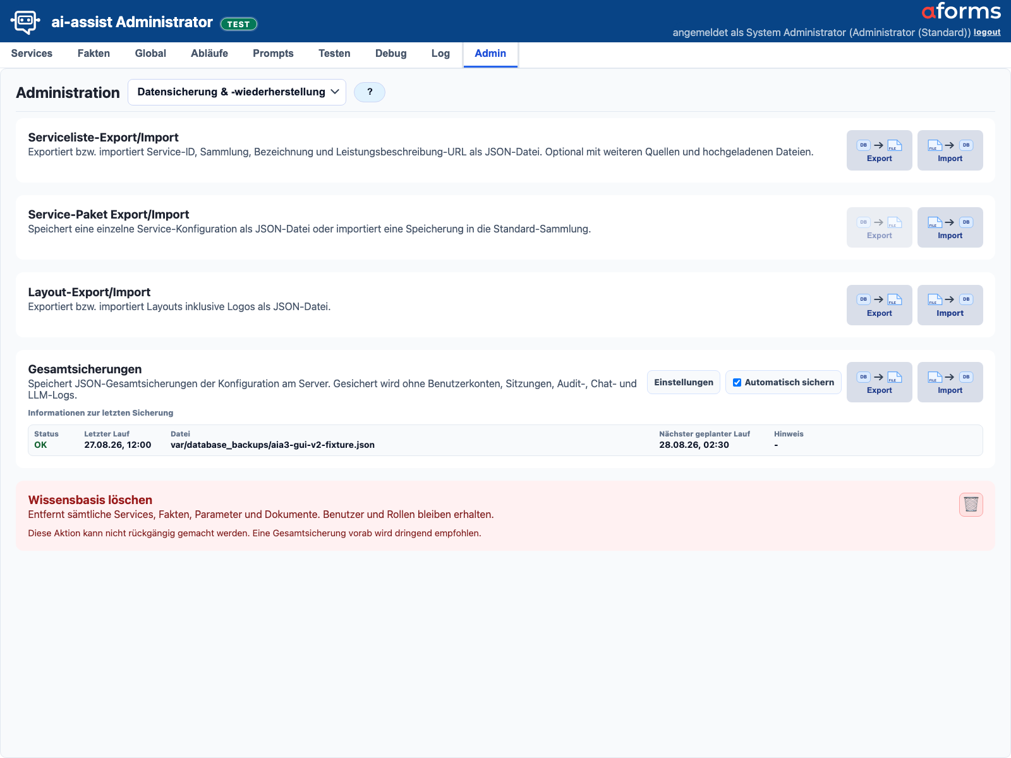Select the Admin tab
1011x758 pixels.
click(x=490, y=54)
